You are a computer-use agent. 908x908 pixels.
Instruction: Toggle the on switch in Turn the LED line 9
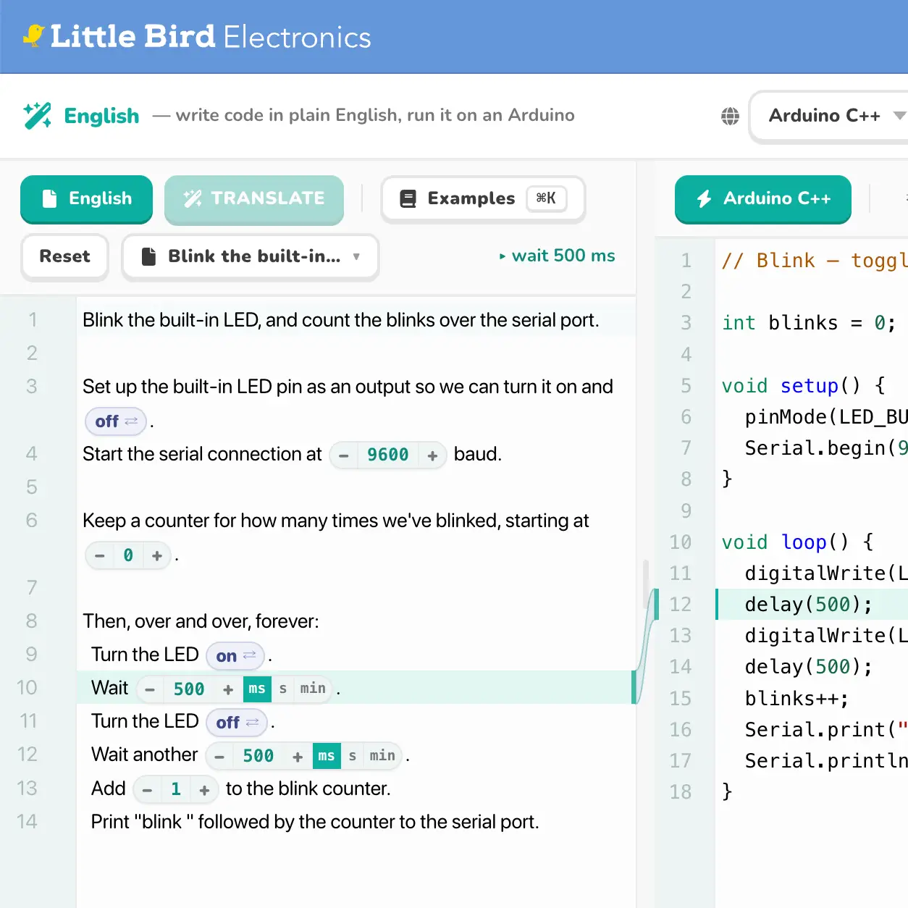pos(235,656)
